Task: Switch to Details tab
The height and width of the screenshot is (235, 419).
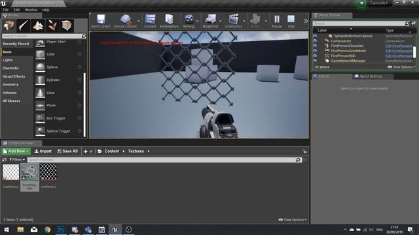Action: tap(324, 76)
